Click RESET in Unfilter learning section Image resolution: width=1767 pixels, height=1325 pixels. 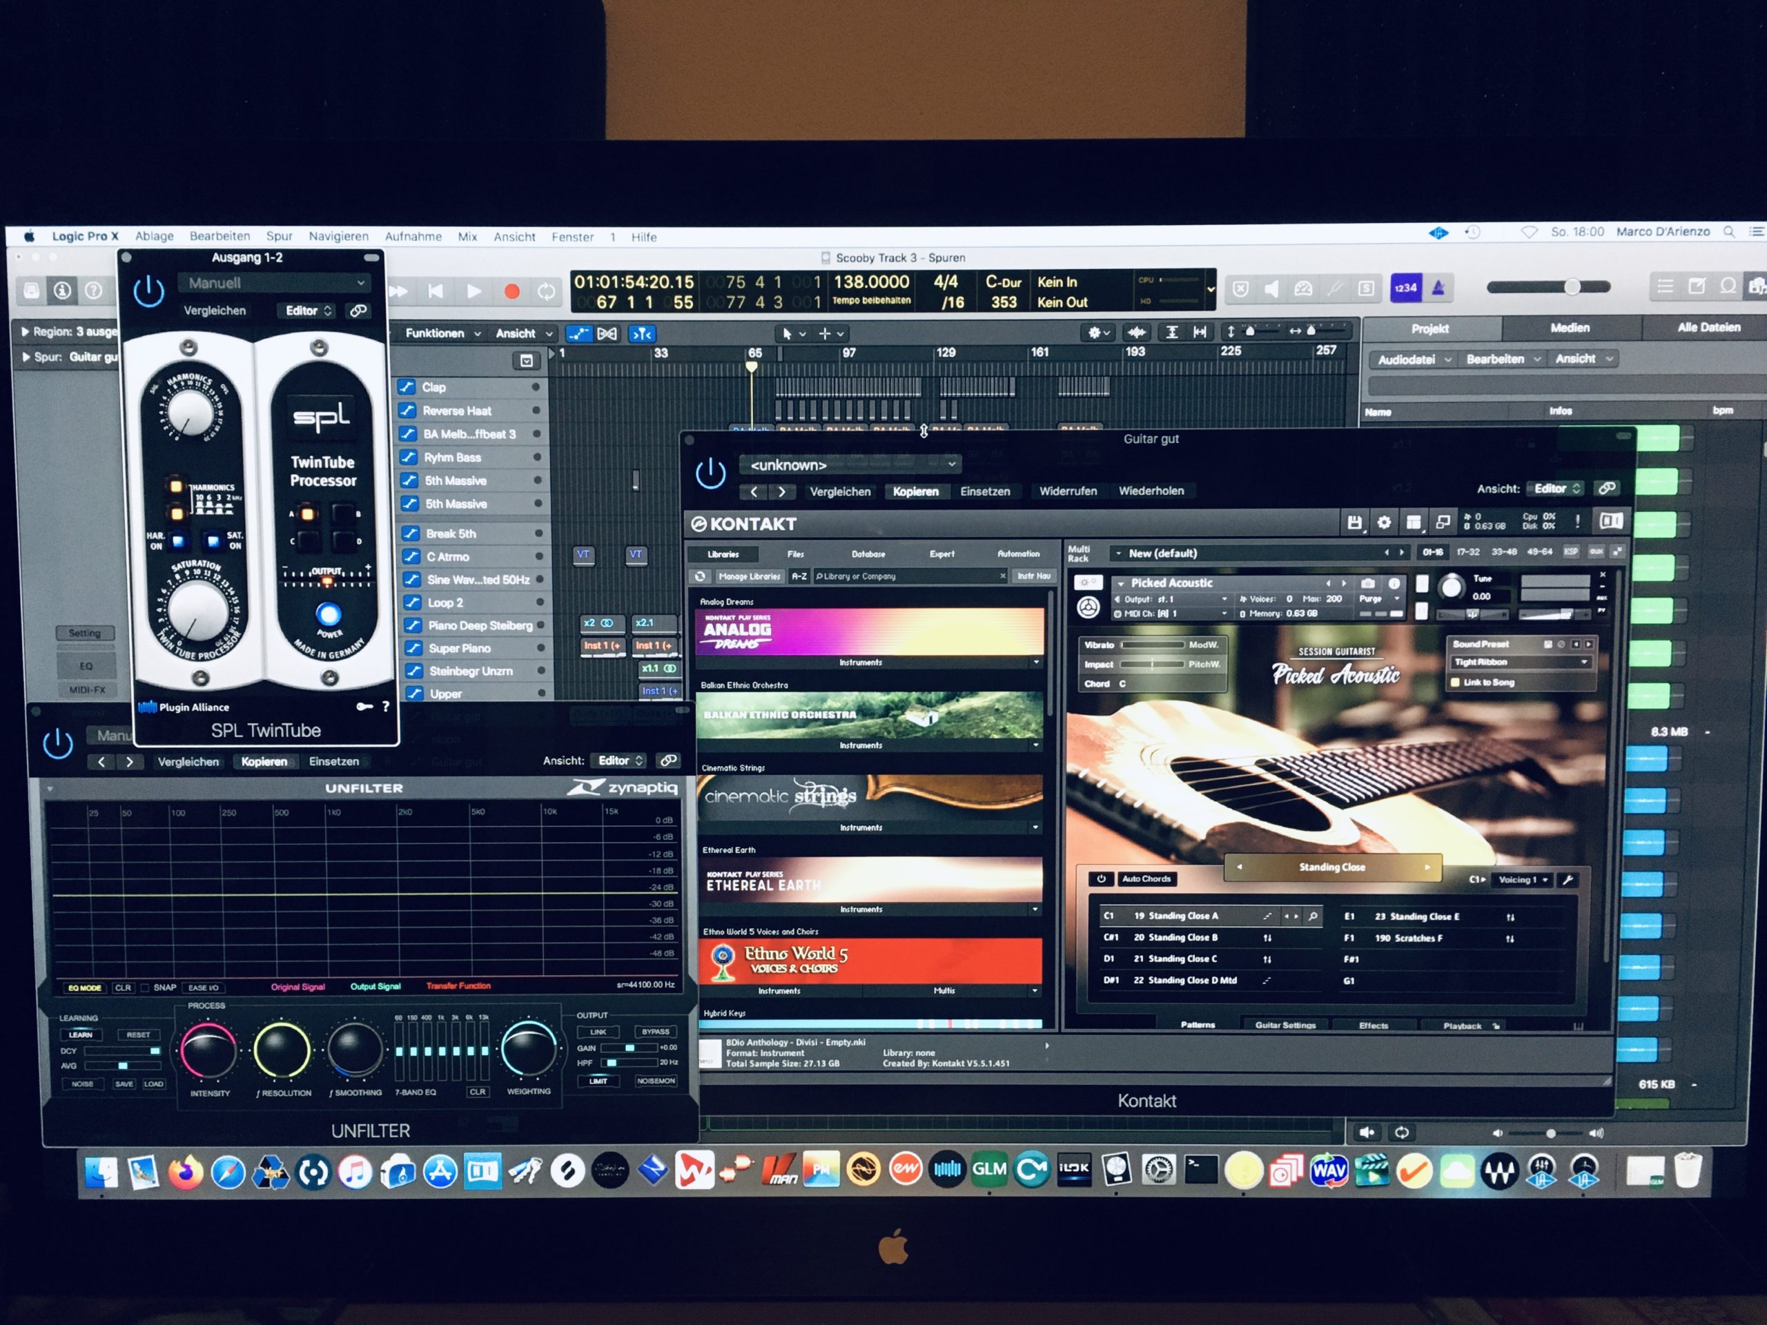pos(137,1034)
